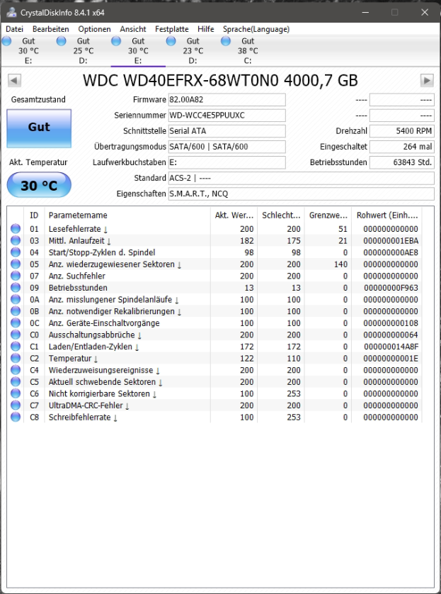Image resolution: width=441 pixels, height=594 pixels.
Task: Click status orb of notwendiger Rekalibrierungen row
Action: pos(16,311)
